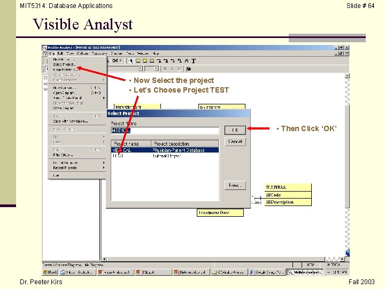Click the horizontal scrollbar left arrow

(x=104, y=259)
